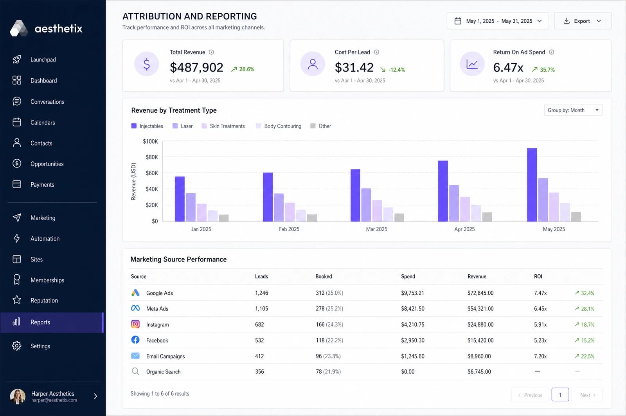Click the Apr 2025 axis label
626x416 pixels.
464,229
